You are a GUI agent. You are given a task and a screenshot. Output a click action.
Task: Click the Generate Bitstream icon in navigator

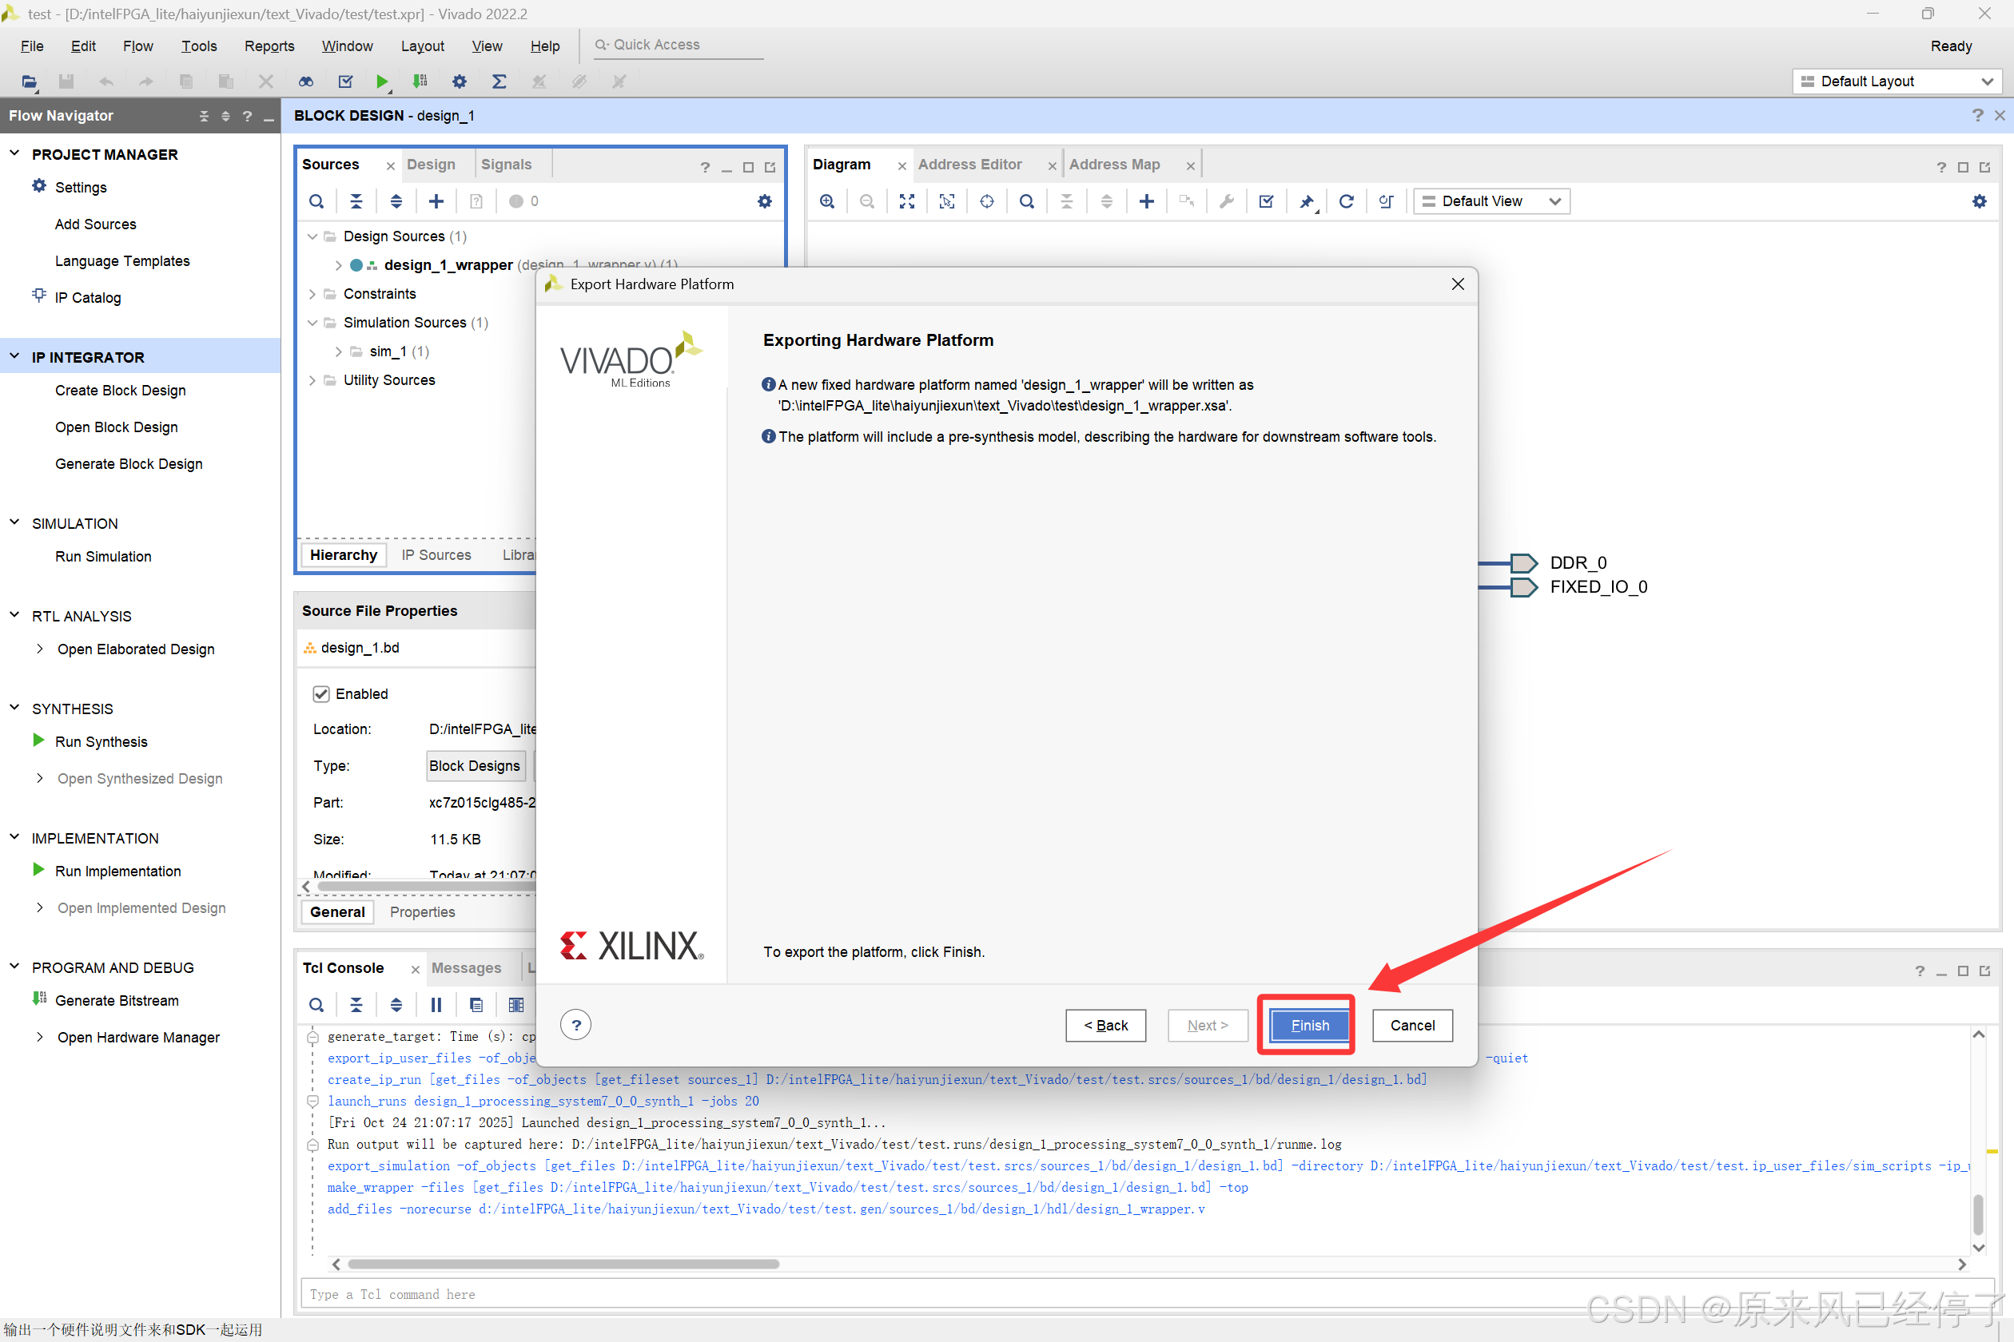click(38, 999)
